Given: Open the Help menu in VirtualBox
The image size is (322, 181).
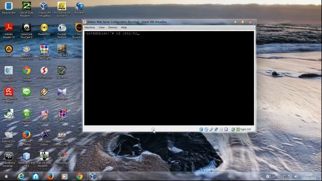Looking at the screenshot, I should point(124,27).
